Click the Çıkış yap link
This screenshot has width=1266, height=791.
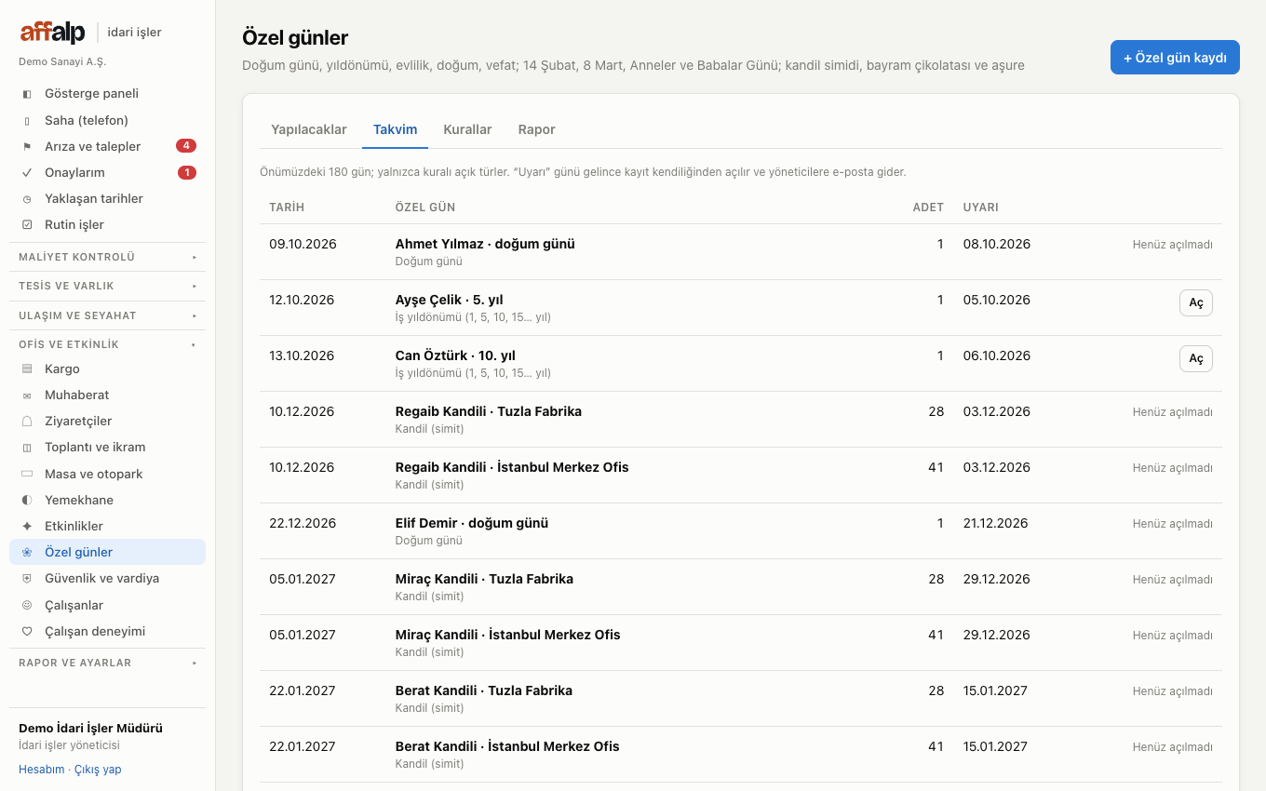tap(98, 770)
